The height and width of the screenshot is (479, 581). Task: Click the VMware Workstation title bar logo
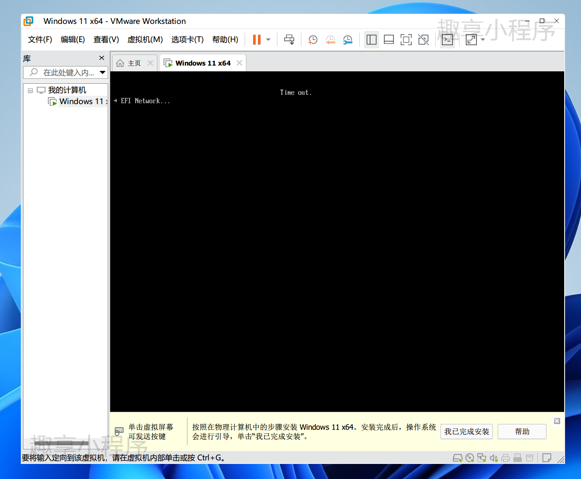28,21
